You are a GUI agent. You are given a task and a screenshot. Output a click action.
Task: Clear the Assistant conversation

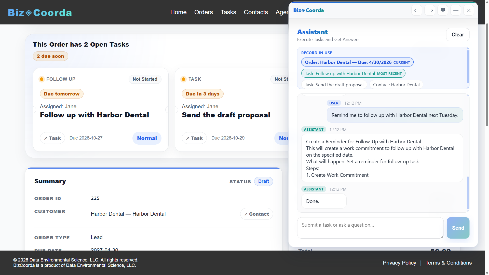(458, 35)
